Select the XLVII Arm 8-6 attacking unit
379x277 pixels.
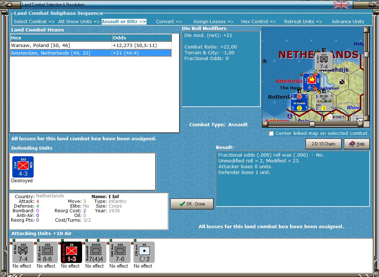click(47, 252)
